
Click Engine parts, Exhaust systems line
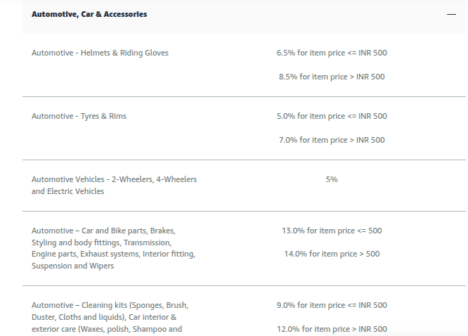point(113,254)
